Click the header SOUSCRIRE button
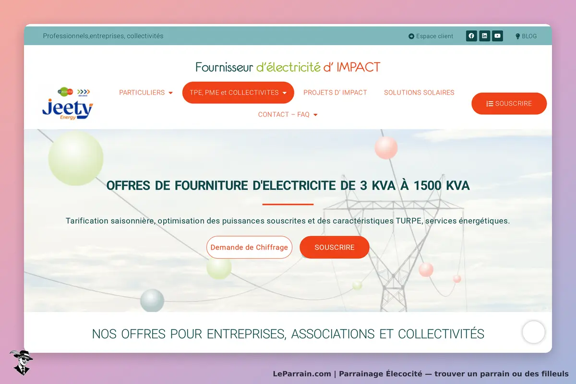The width and height of the screenshot is (576, 384). click(509, 104)
